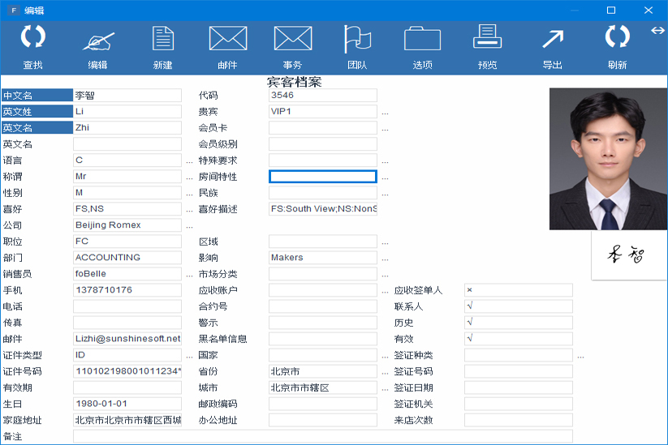Screen dimensions: 668x445
Task: Open the 语言 field ellipsis selector
Action: click(x=189, y=161)
